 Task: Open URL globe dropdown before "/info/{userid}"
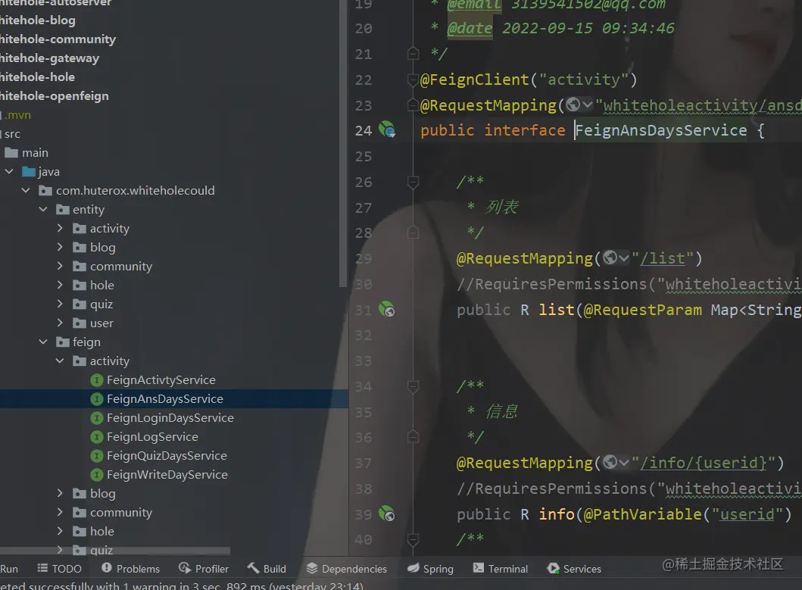tap(615, 463)
